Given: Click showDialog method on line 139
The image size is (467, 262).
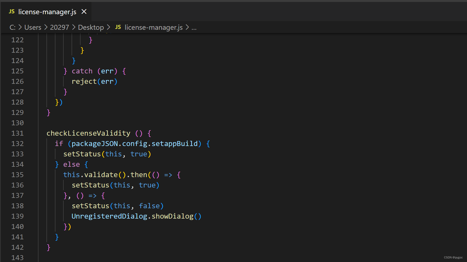Looking at the screenshot, I should coord(173,216).
